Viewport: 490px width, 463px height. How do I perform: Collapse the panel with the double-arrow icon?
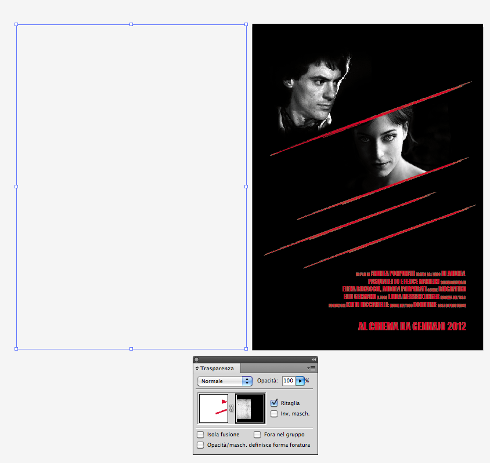[314, 359]
